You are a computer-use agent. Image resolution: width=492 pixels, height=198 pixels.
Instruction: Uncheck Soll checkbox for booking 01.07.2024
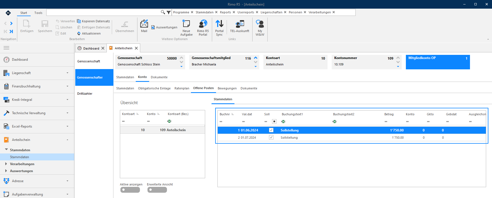tap(271, 138)
